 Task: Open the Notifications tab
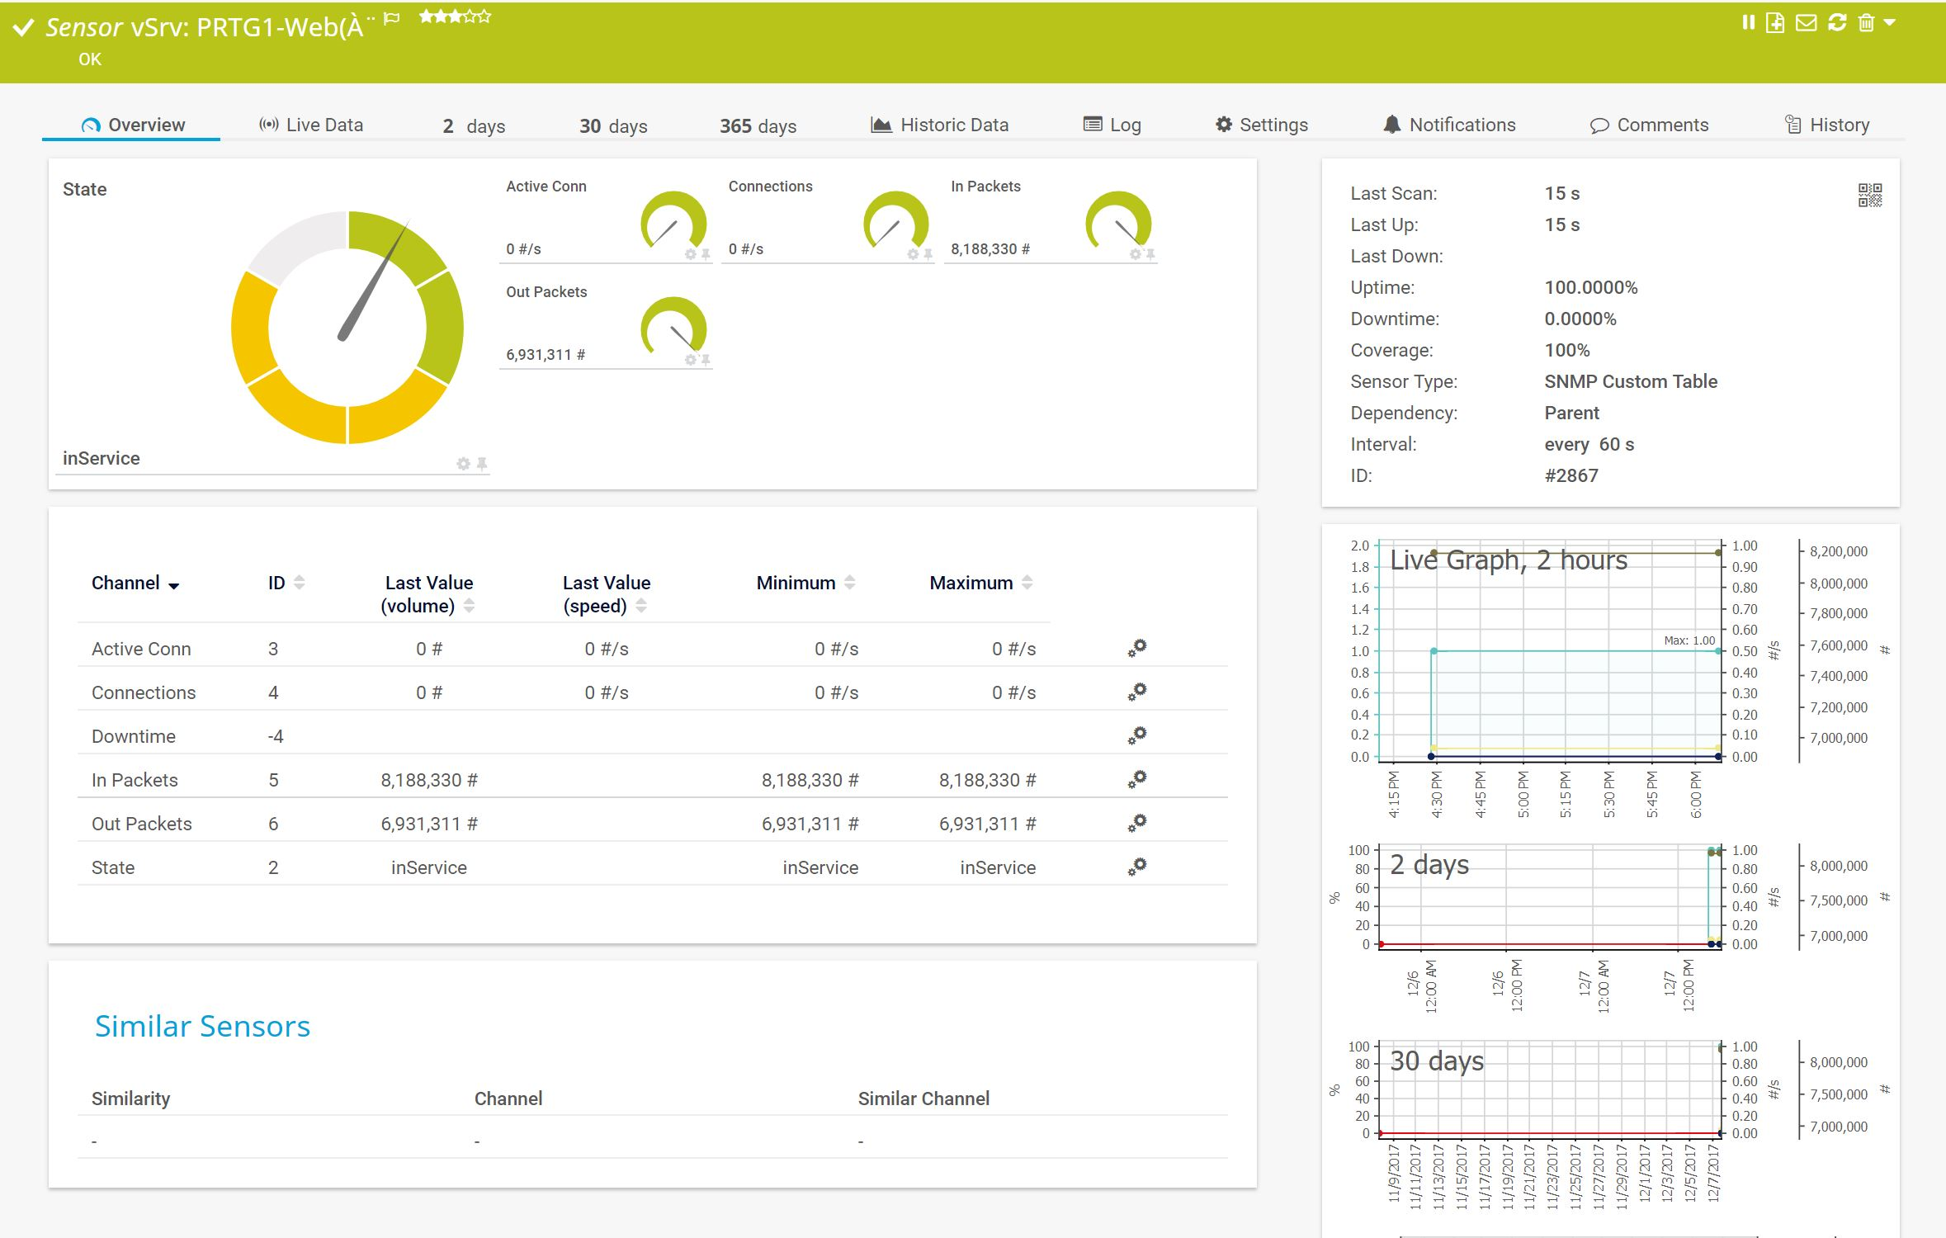click(1449, 125)
